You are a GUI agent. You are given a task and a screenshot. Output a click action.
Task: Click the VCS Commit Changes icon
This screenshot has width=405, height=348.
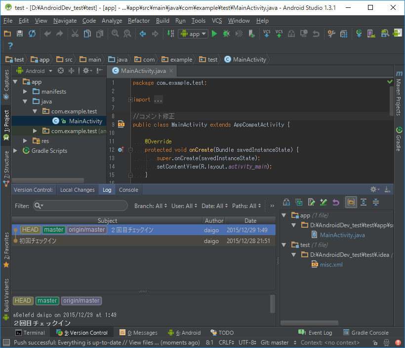click(x=279, y=34)
